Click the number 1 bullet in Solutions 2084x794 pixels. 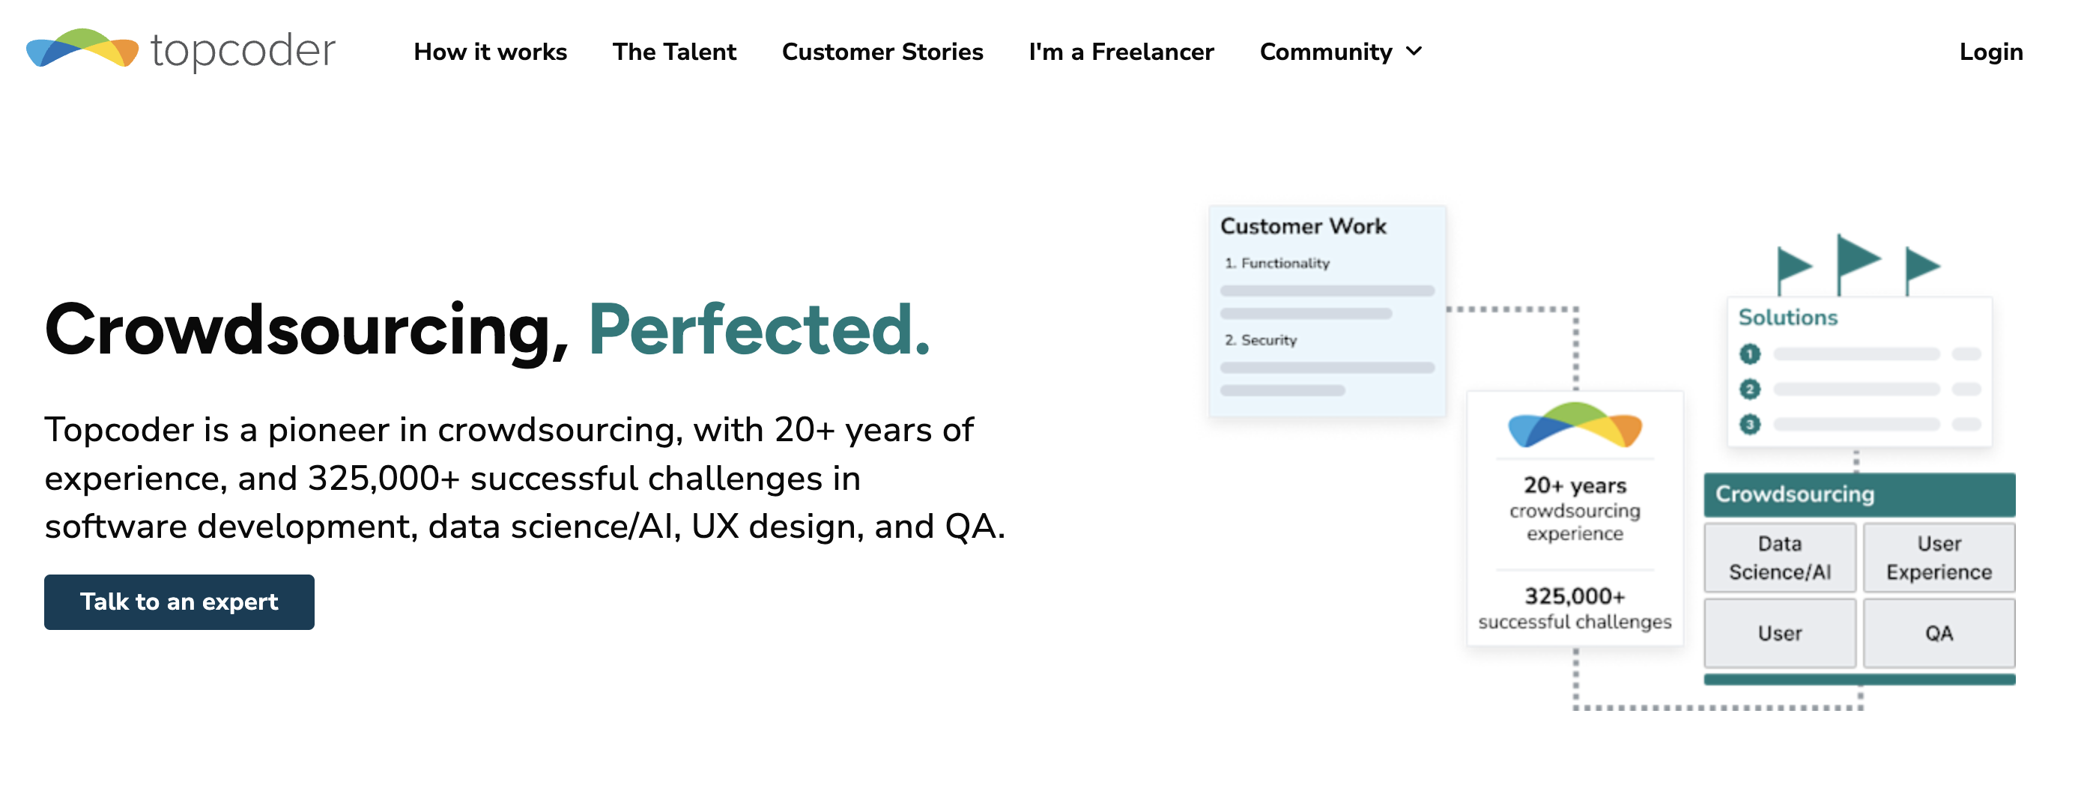coord(1749,354)
